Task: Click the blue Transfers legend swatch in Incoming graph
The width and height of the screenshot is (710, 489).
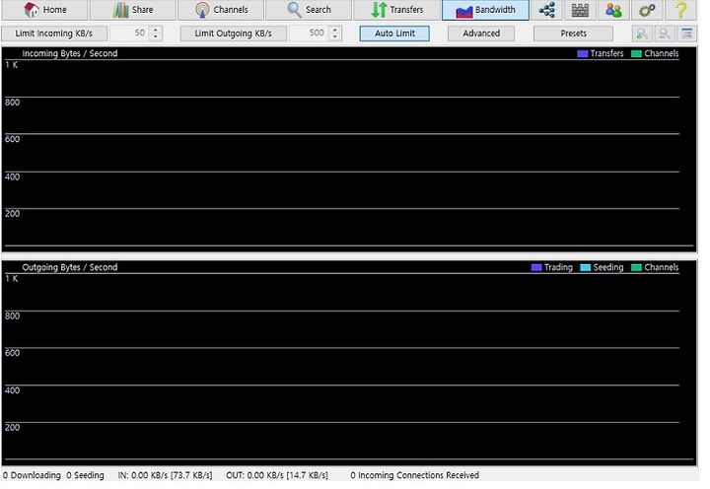Action: (x=583, y=54)
